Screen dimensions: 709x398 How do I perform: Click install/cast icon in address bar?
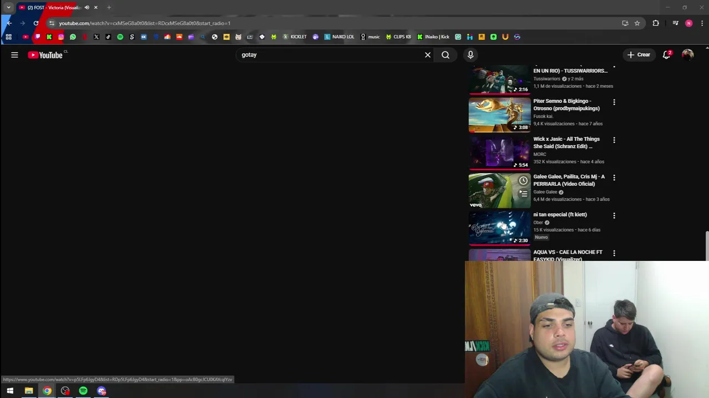click(x=625, y=23)
